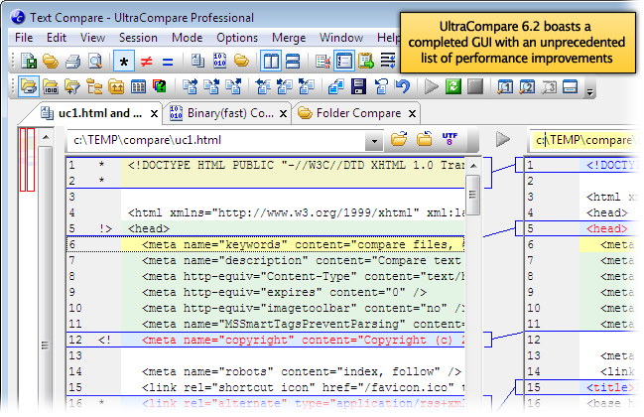Viewport: 644px width, 417px height.
Task: Click the gray play triangle in toolbar
Action: [432, 86]
